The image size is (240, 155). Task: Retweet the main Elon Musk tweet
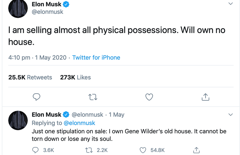pos(93,97)
